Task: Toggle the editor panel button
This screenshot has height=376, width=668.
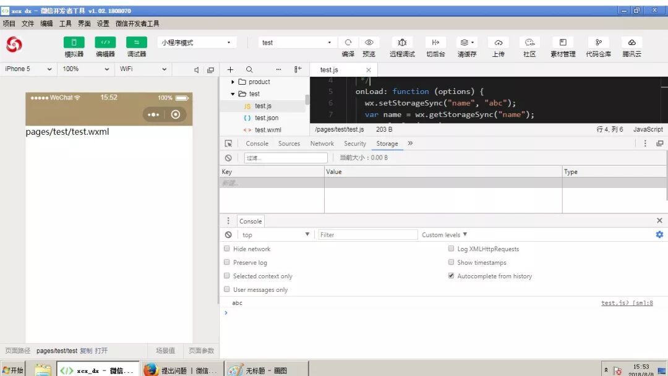Action: [105, 43]
